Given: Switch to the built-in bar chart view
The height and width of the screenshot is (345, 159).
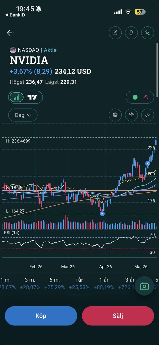Looking at the screenshot, I should [17, 97].
